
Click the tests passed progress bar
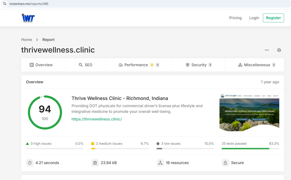250,148
